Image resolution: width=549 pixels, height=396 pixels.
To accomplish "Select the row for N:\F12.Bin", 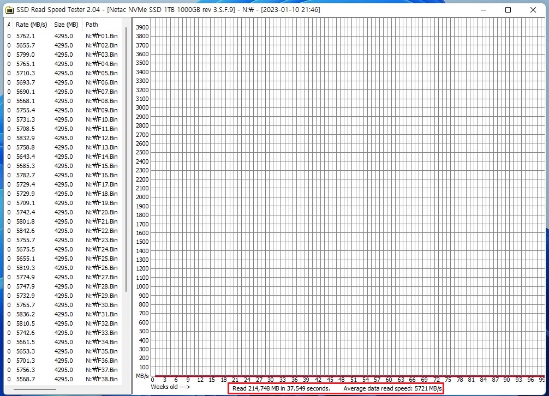I will pos(63,138).
